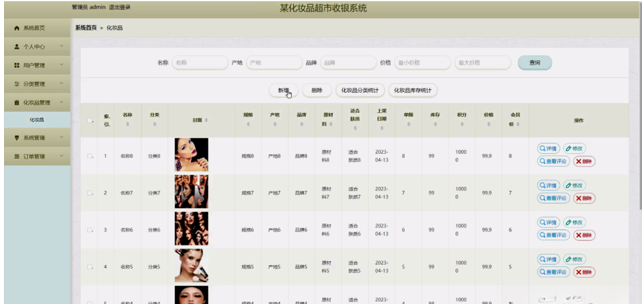Viewport: 642px width, 304px height.
Task: Open 详情 for the 名称5 row
Action: click(548, 259)
